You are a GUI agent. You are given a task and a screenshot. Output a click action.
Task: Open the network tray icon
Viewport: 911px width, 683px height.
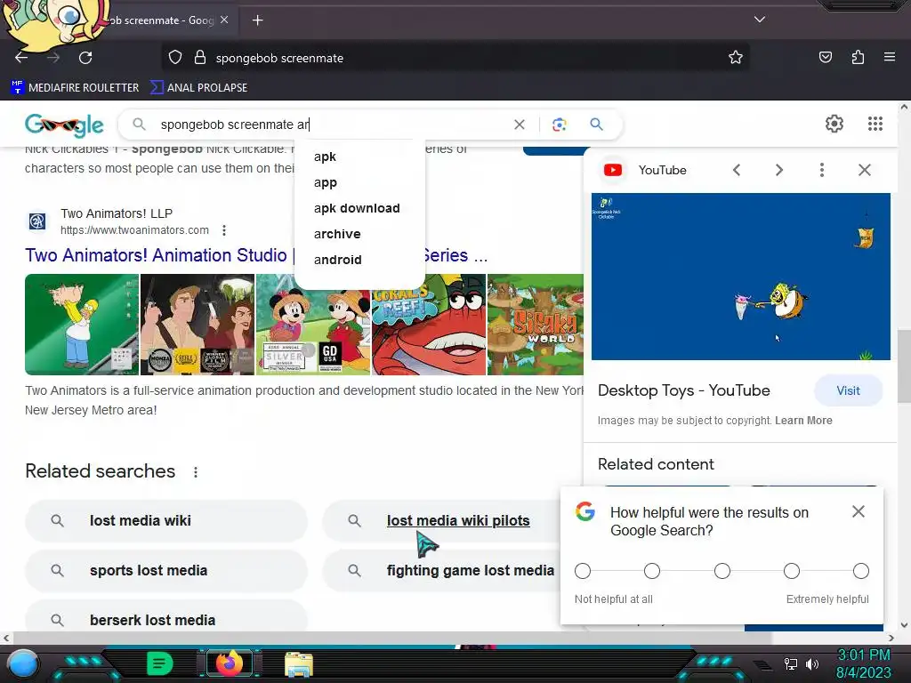(791, 663)
